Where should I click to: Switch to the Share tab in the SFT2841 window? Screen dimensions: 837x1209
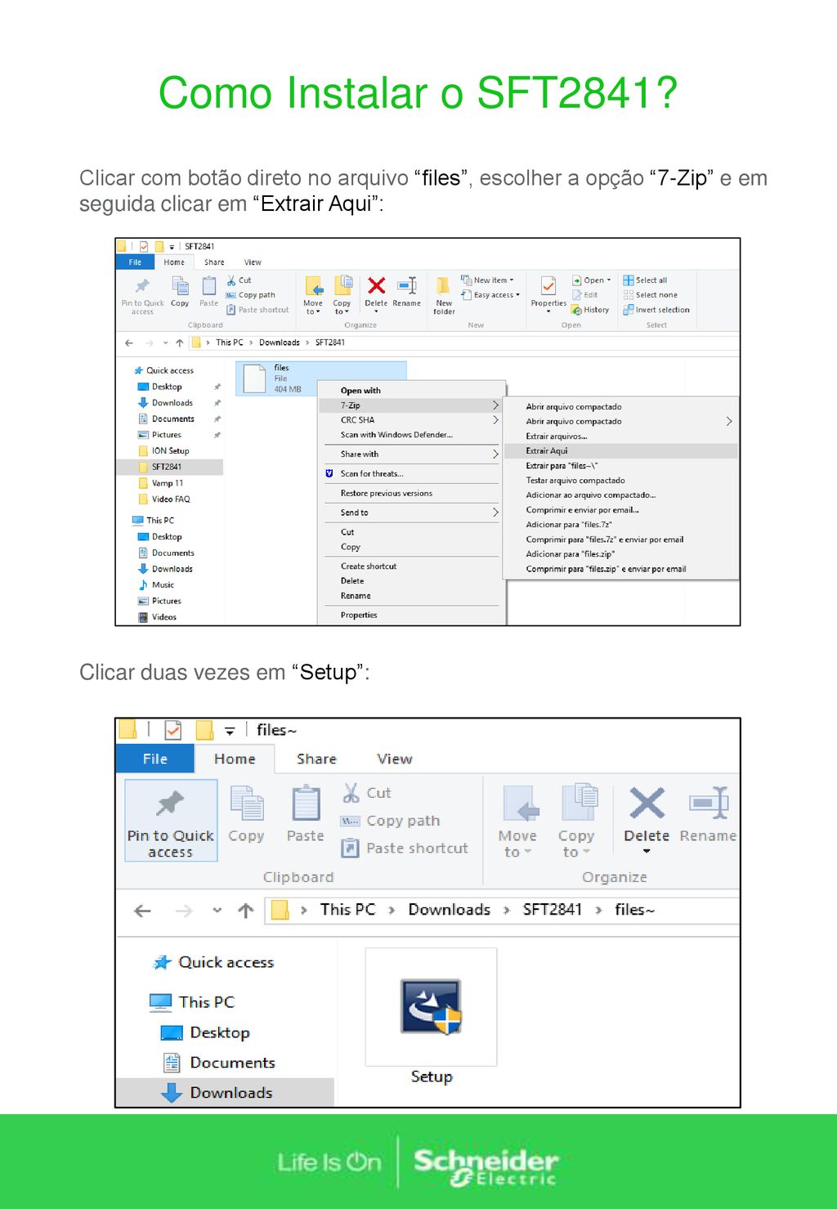point(214,262)
